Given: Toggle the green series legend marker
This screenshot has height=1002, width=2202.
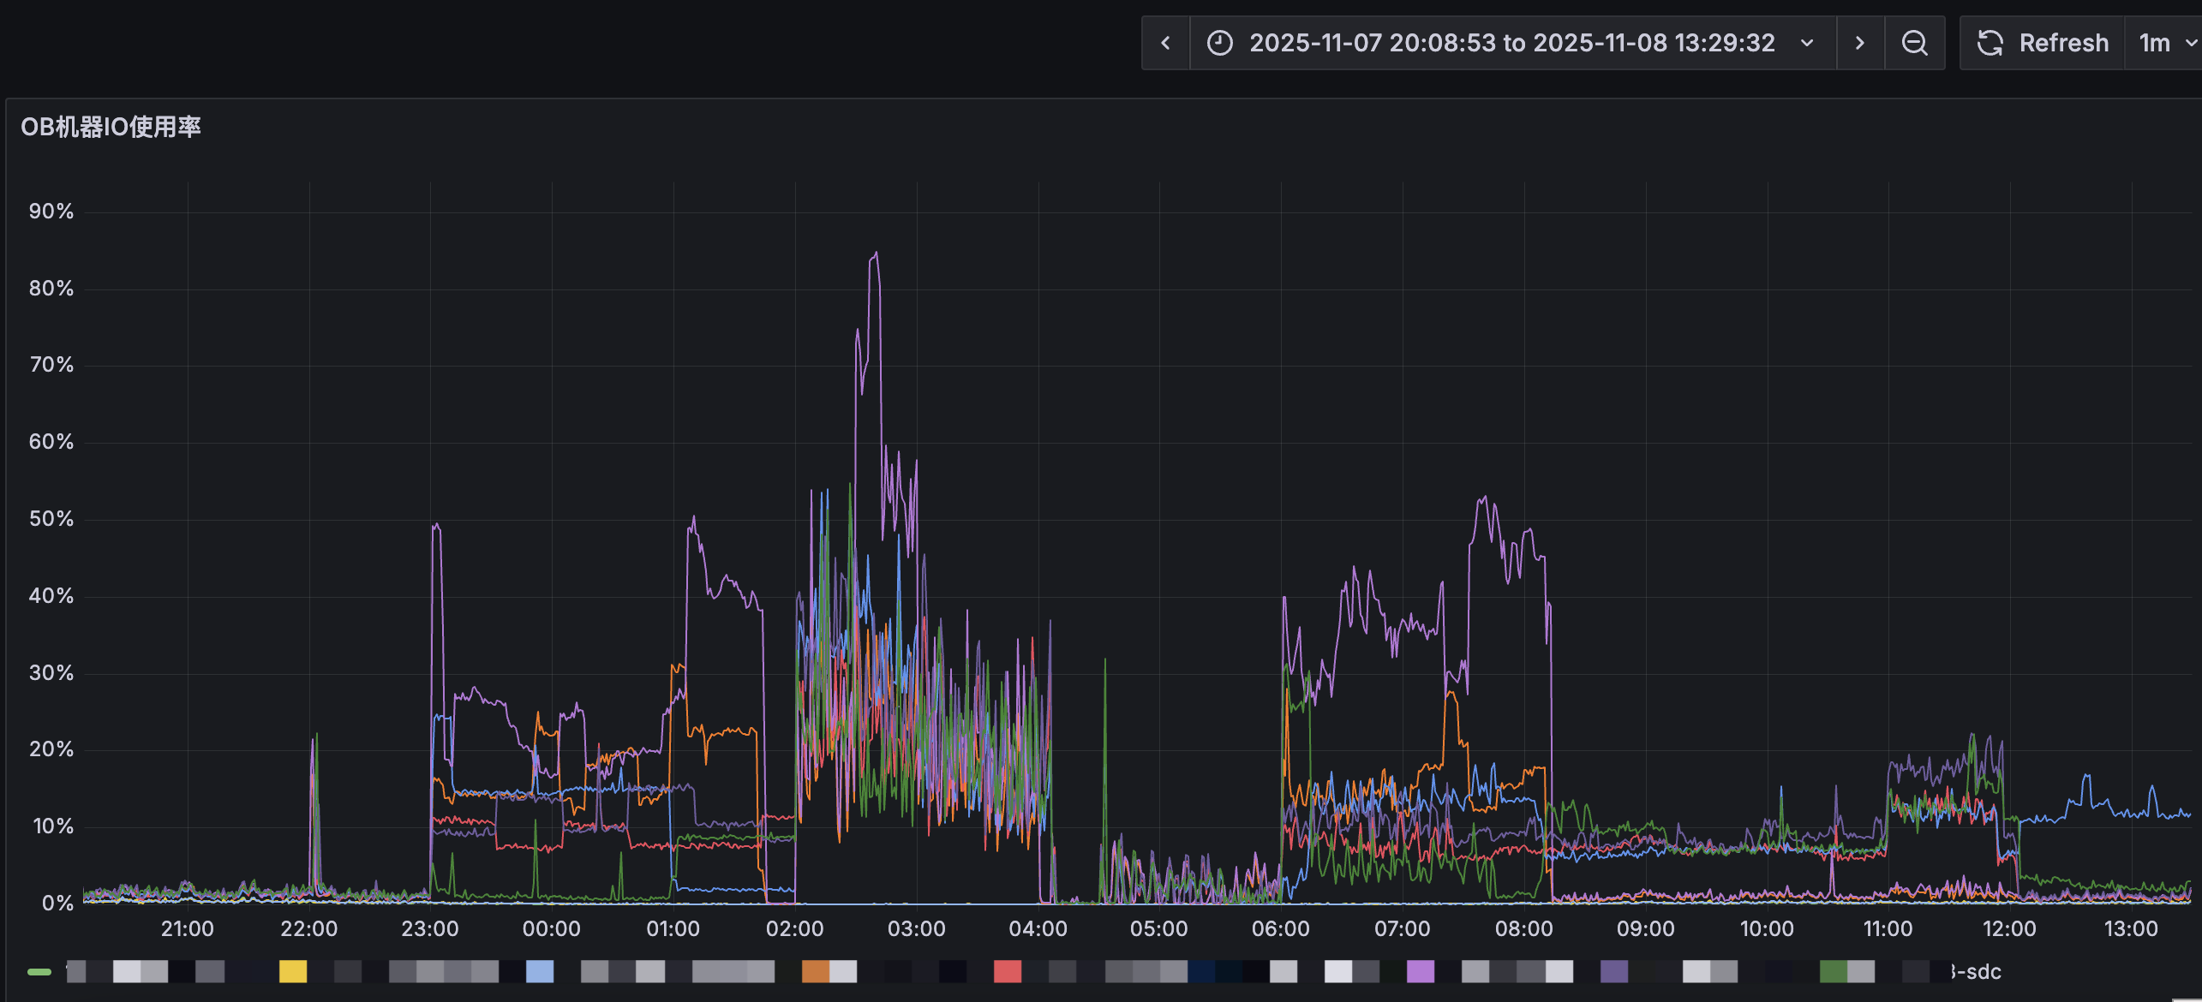Looking at the screenshot, I should [x=39, y=972].
